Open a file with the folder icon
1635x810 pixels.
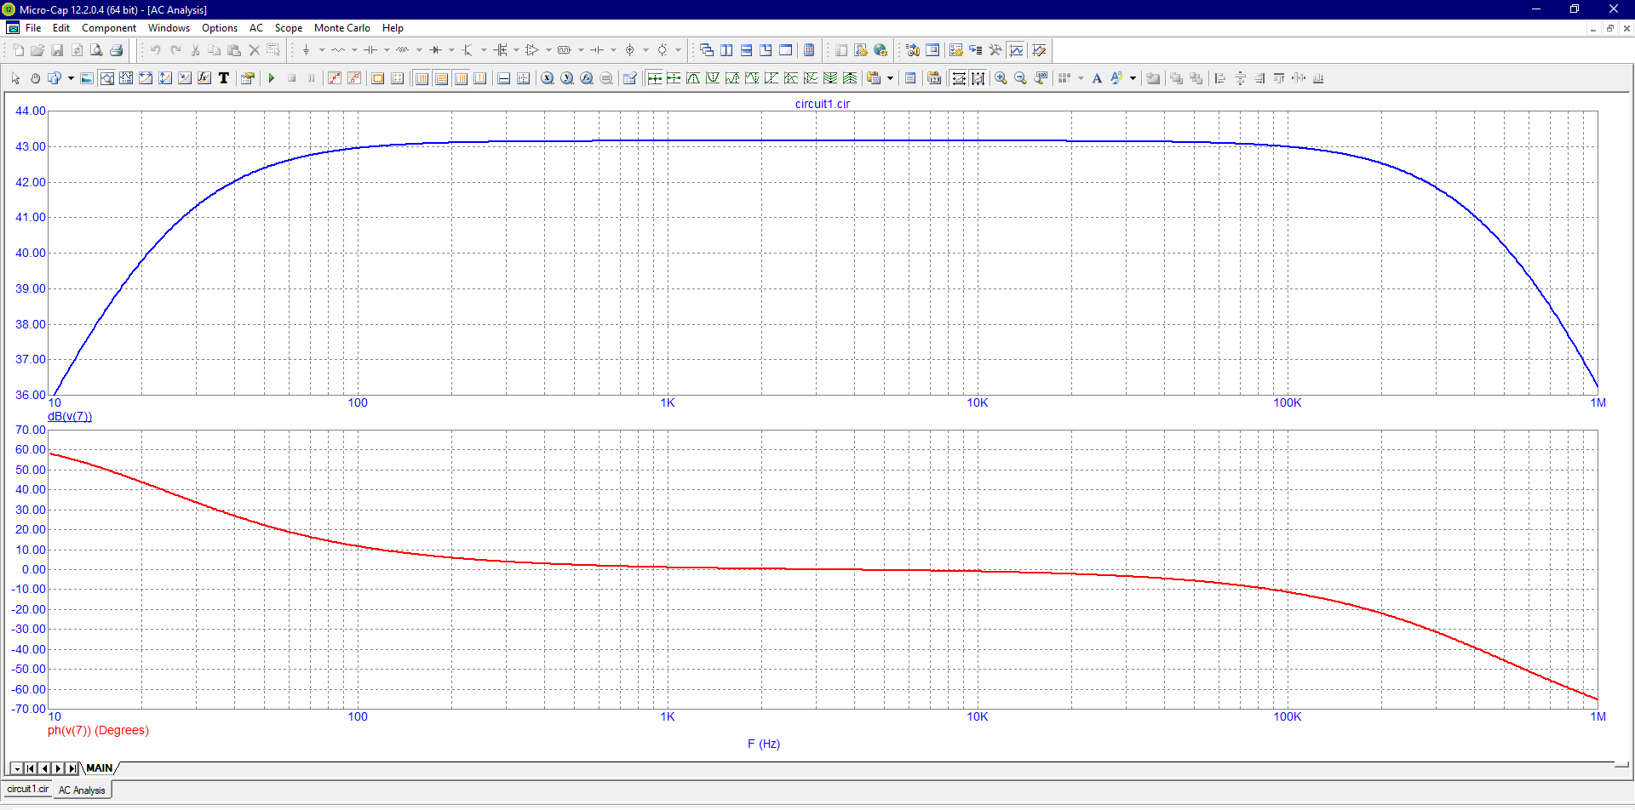pos(37,50)
